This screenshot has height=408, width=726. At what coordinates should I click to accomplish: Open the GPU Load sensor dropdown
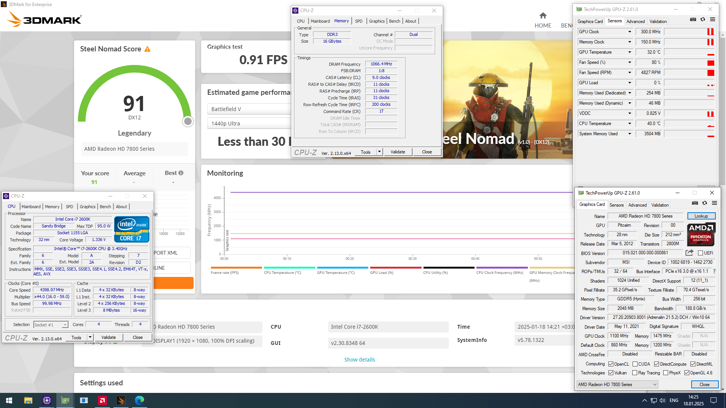tap(630, 83)
